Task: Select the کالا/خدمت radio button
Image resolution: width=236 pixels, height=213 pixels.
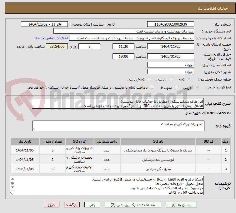Action: 149,79
